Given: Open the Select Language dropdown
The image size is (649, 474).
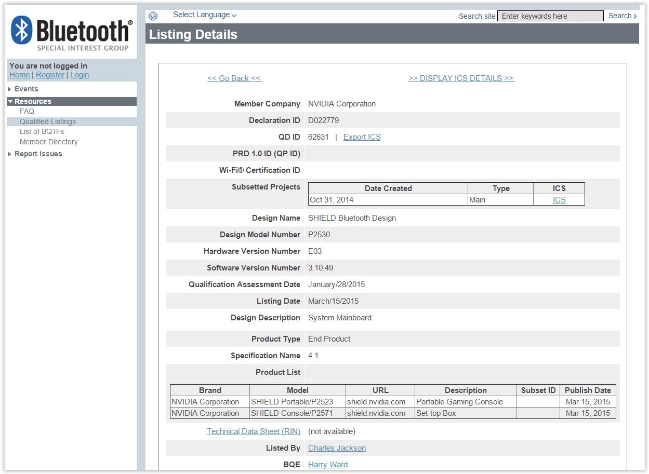Looking at the screenshot, I should 205,15.
